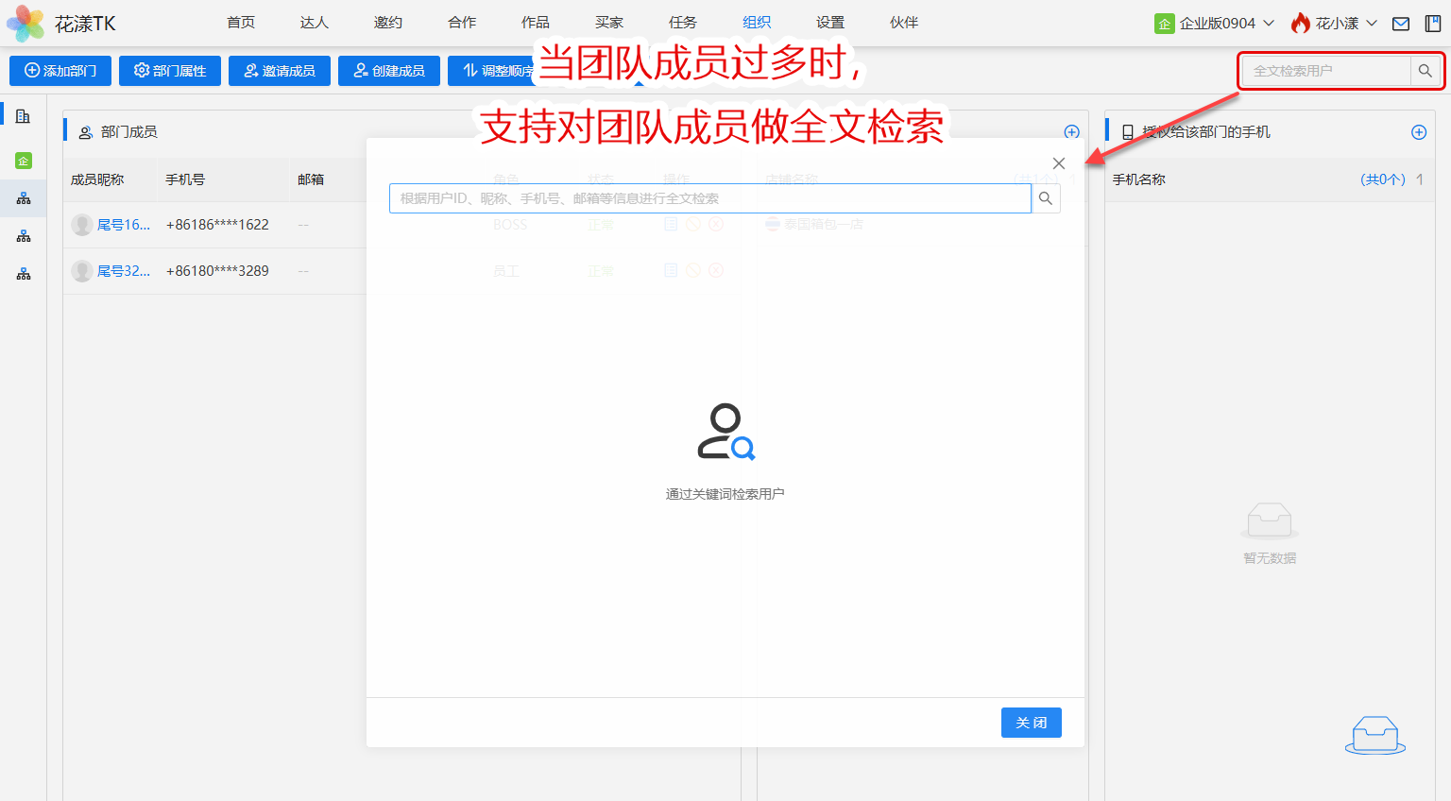Focus the dialog full-text search input field
The width and height of the screenshot is (1451, 801).
(x=709, y=198)
